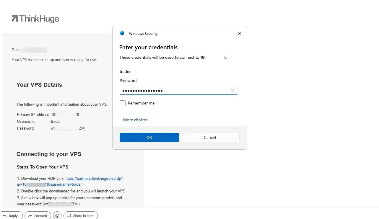
Task: Reveal password with the eye icon
Action: [232, 91]
